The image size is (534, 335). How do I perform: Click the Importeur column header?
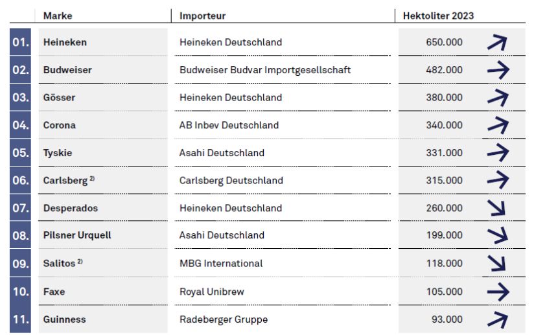pyautogui.click(x=203, y=16)
